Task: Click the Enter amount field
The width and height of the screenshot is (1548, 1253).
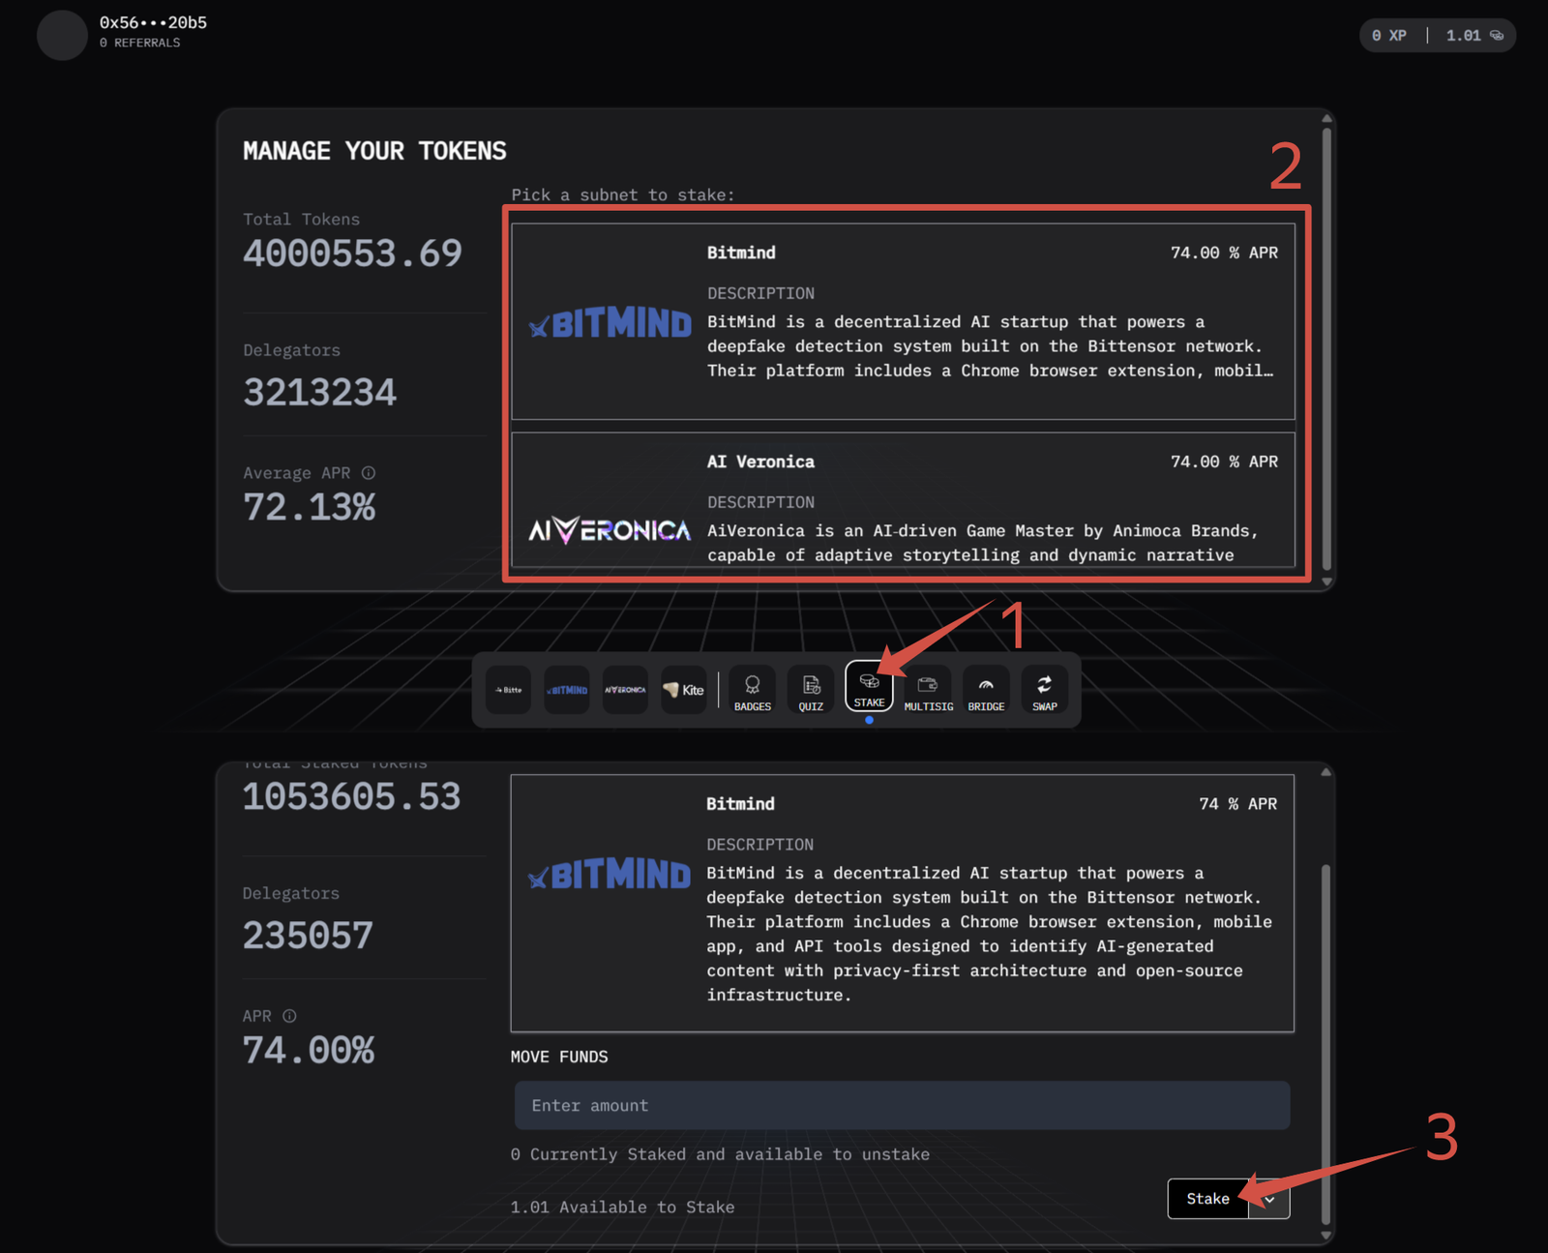Action: coord(902,1105)
